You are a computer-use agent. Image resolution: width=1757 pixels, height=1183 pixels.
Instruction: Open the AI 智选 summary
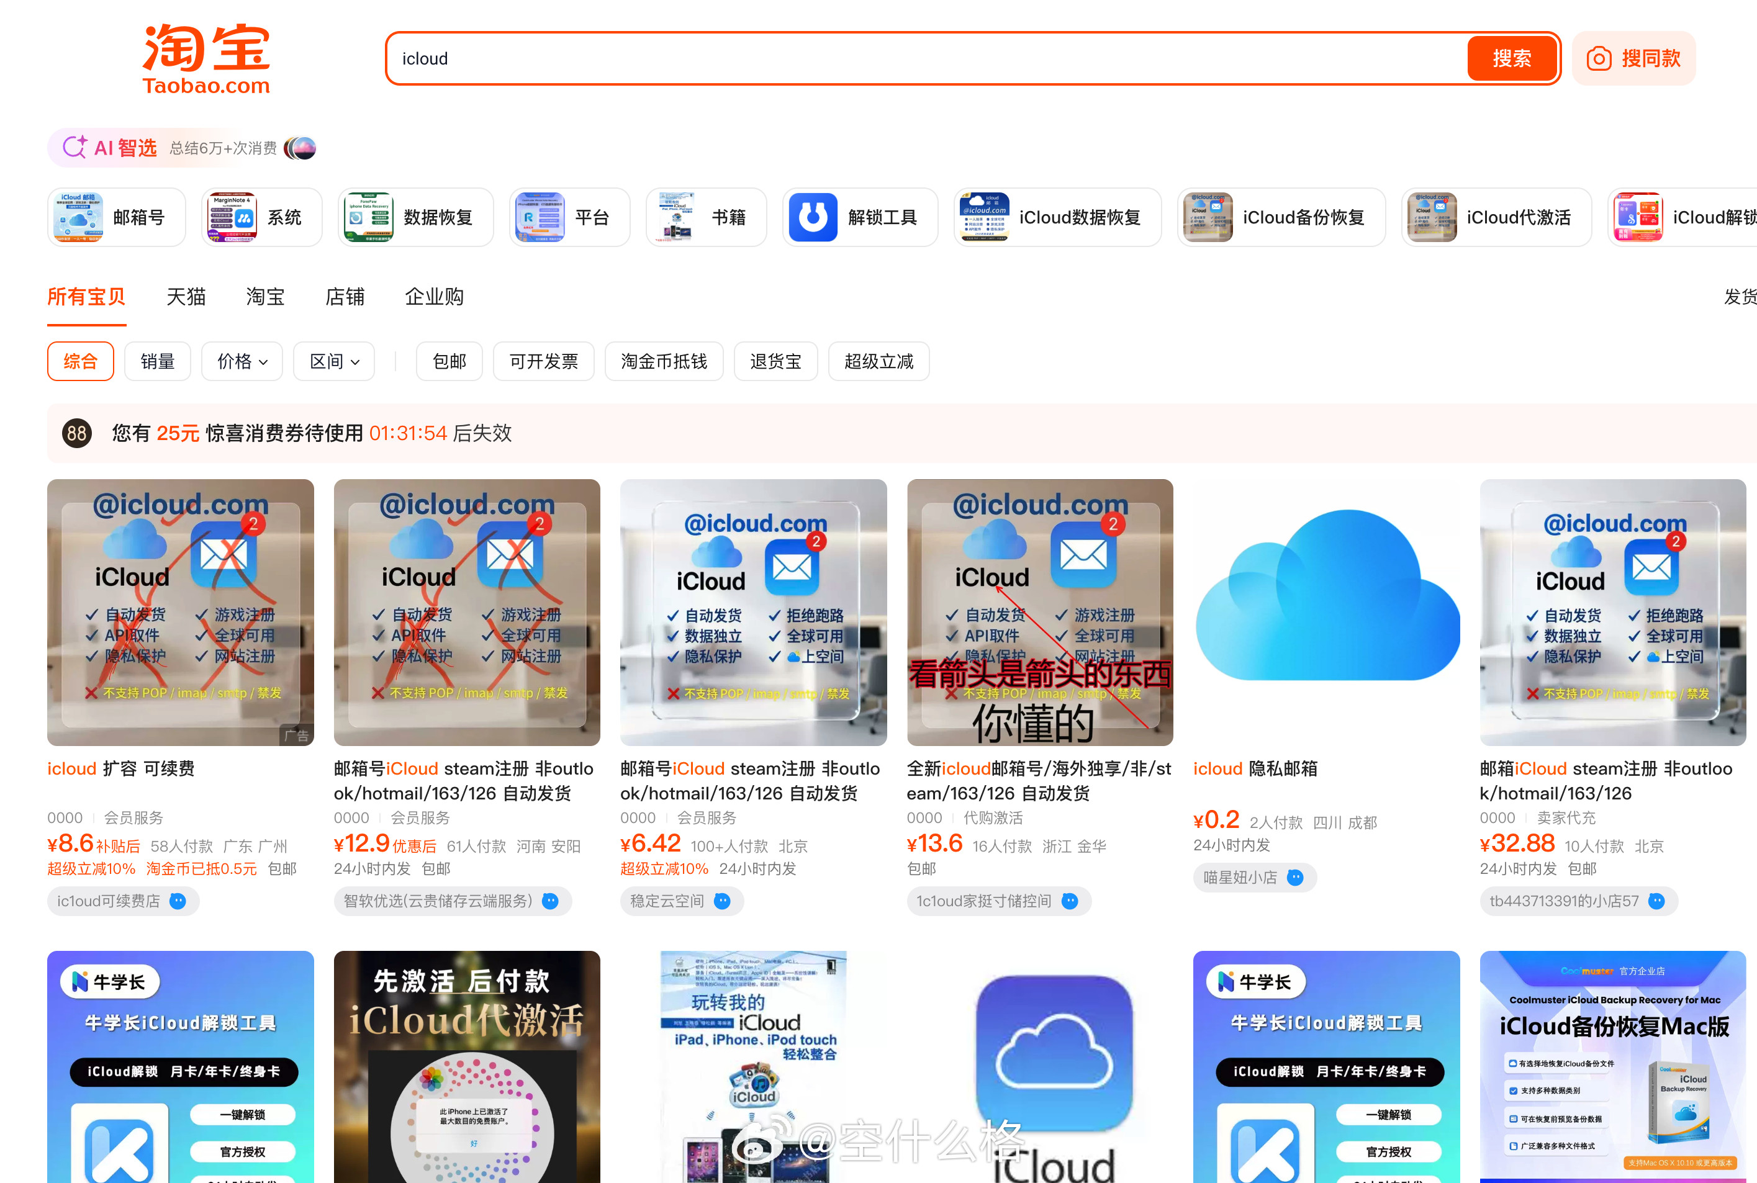[x=182, y=147]
